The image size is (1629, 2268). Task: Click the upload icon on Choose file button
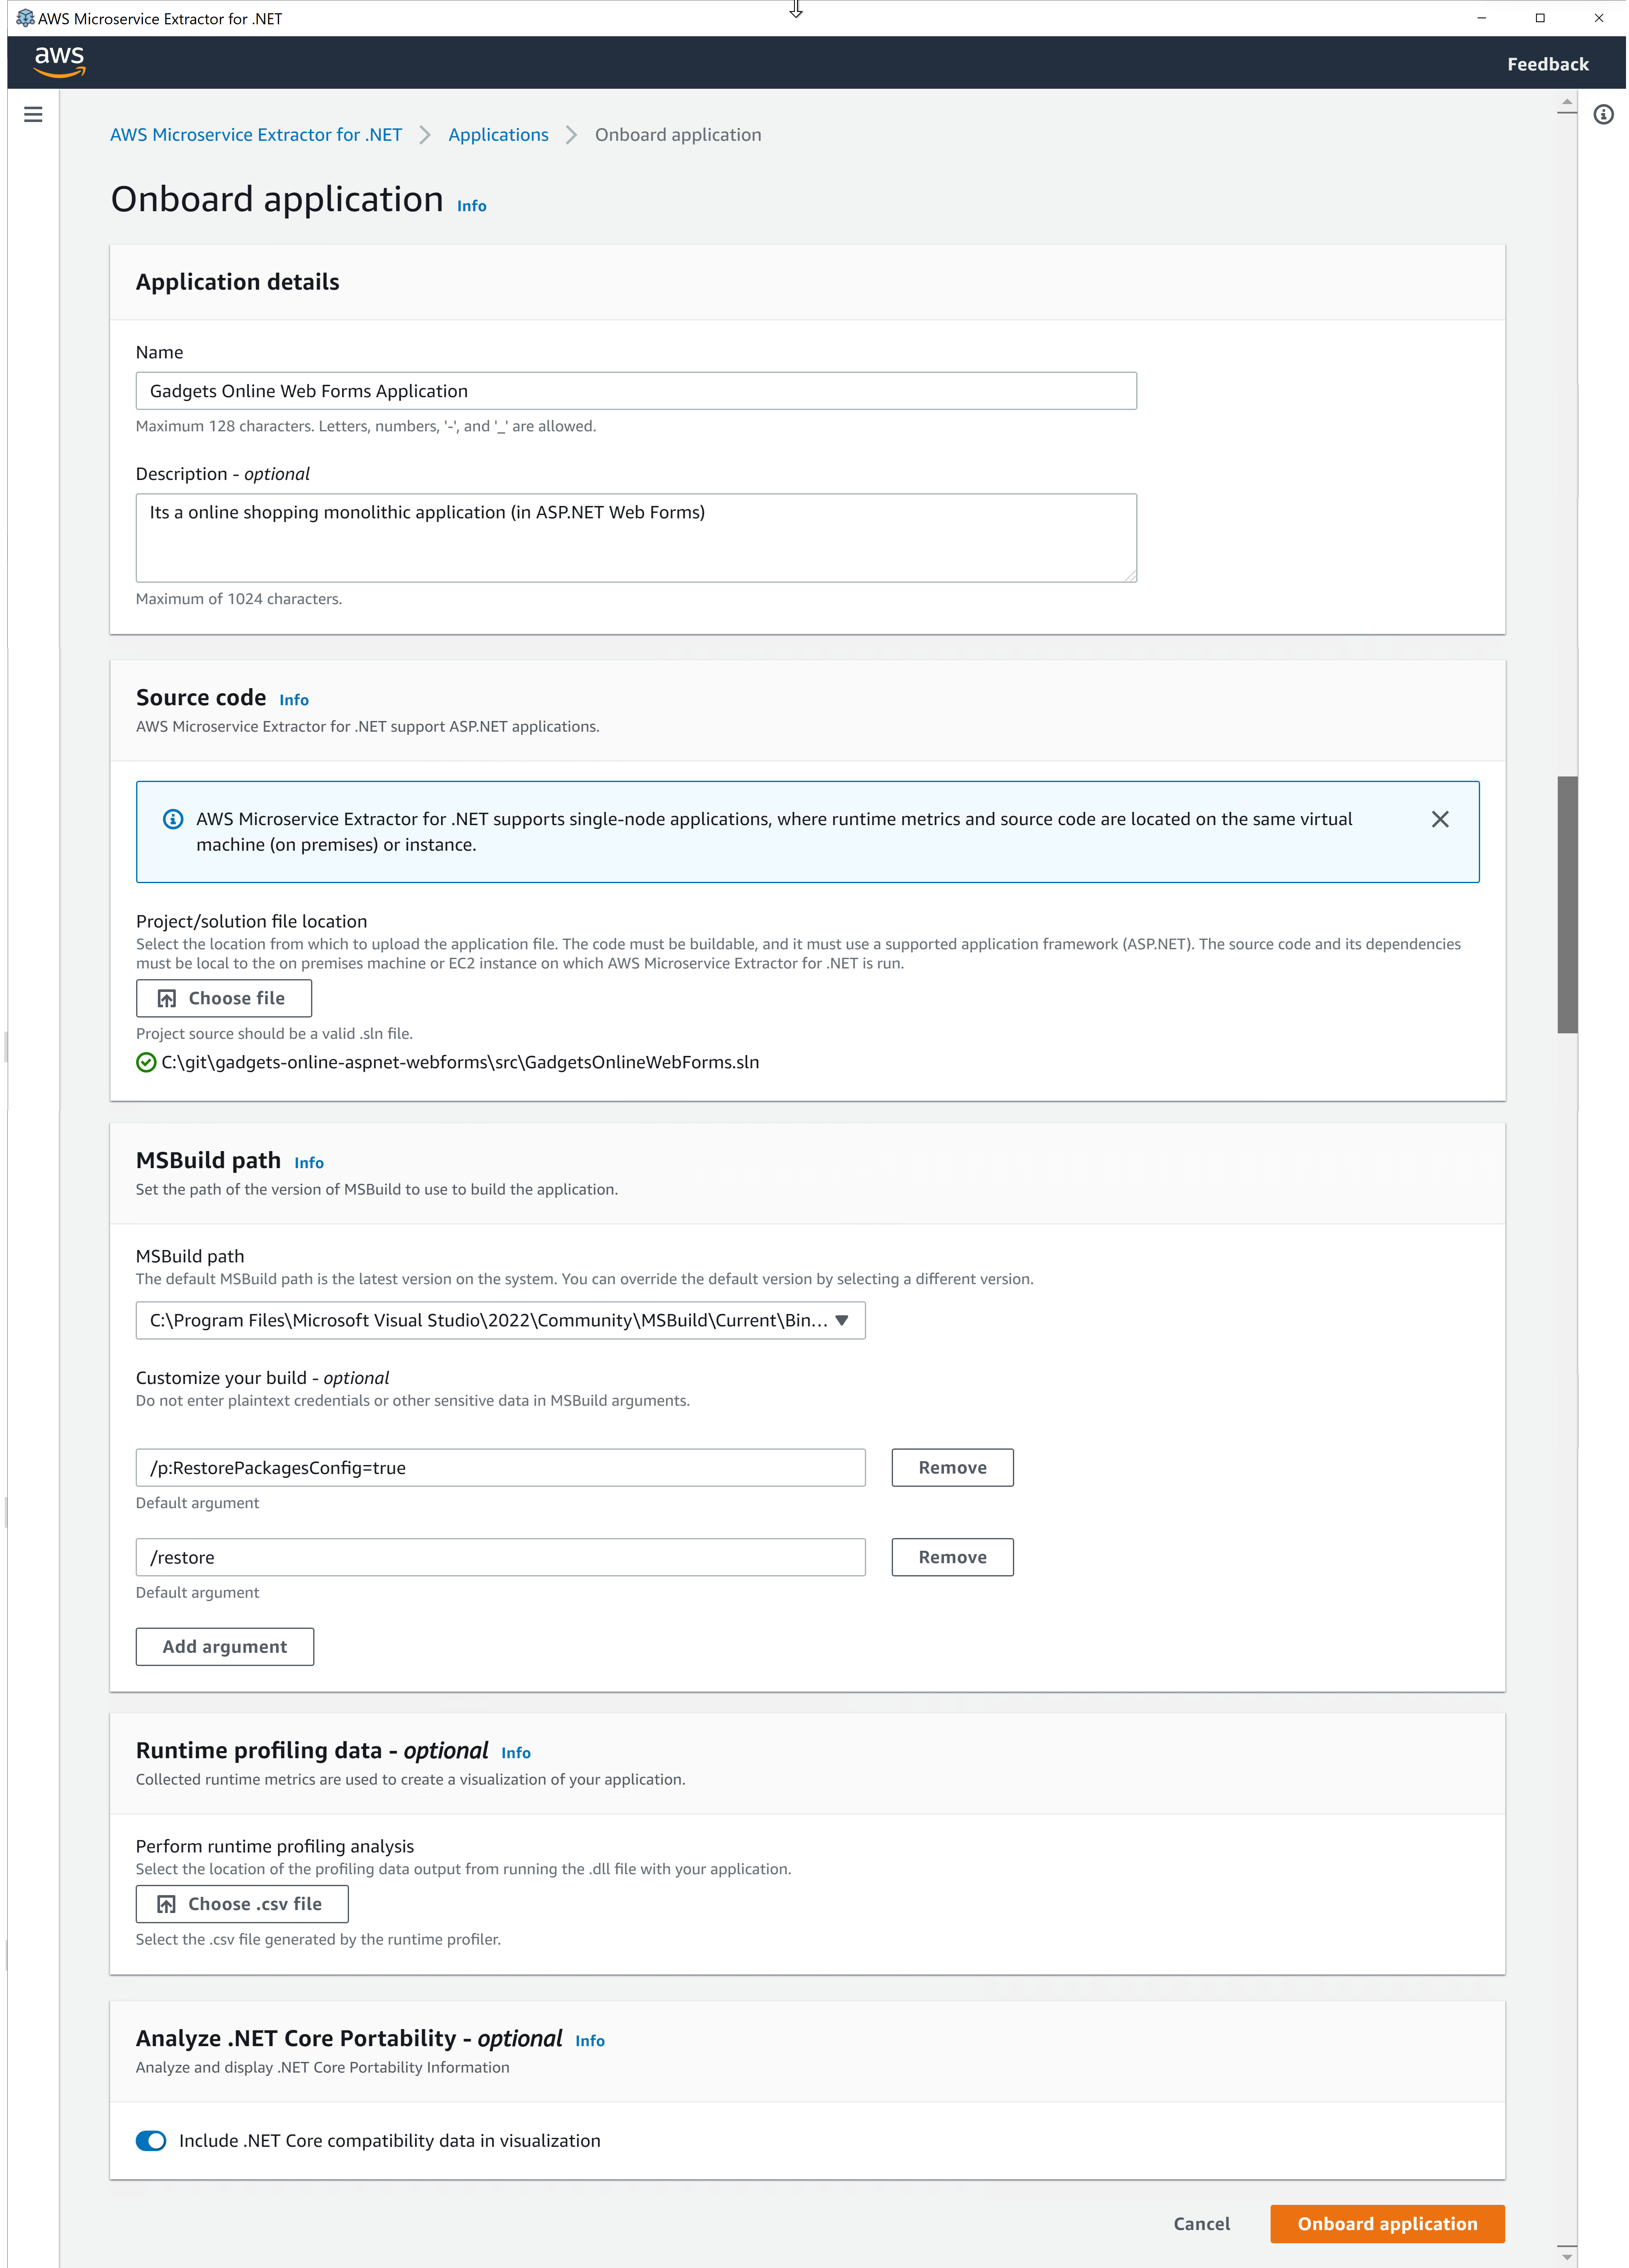(167, 997)
